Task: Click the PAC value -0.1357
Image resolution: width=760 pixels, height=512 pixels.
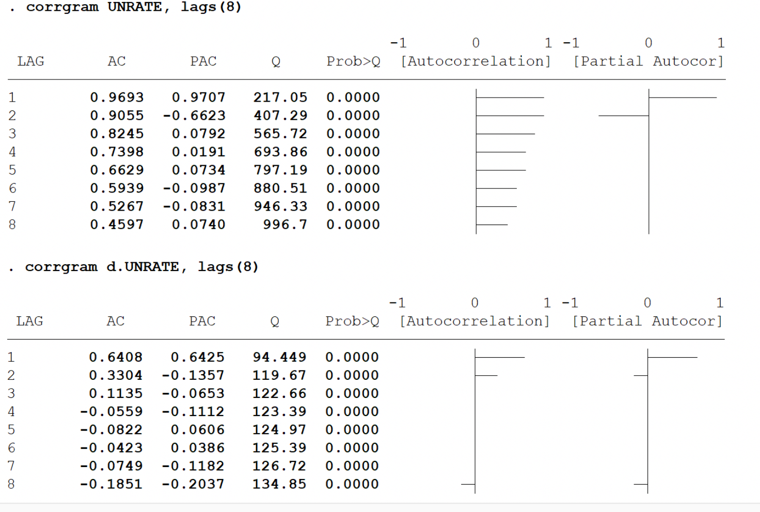Action: [x=193, y=375]
